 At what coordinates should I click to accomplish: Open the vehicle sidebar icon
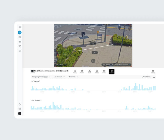pyautogui.click(x=20, y=51)
